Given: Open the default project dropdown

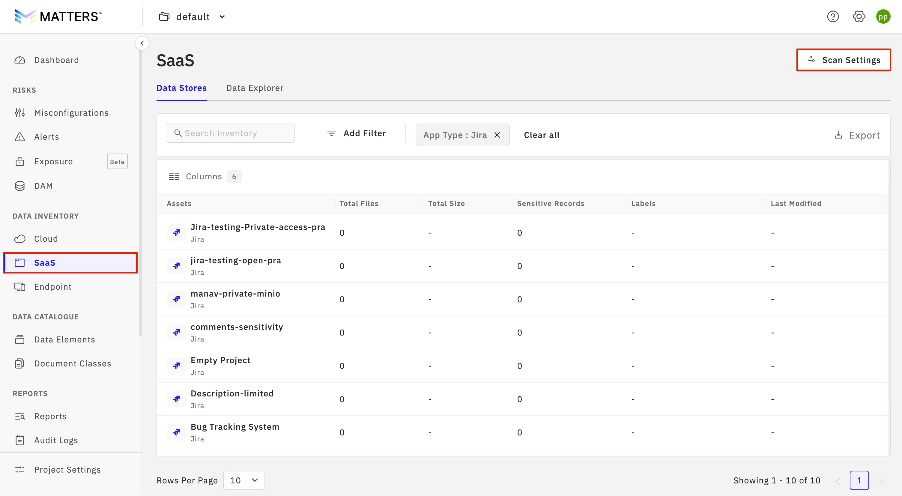Looking at the screenshot, I should tap(192, 16).
